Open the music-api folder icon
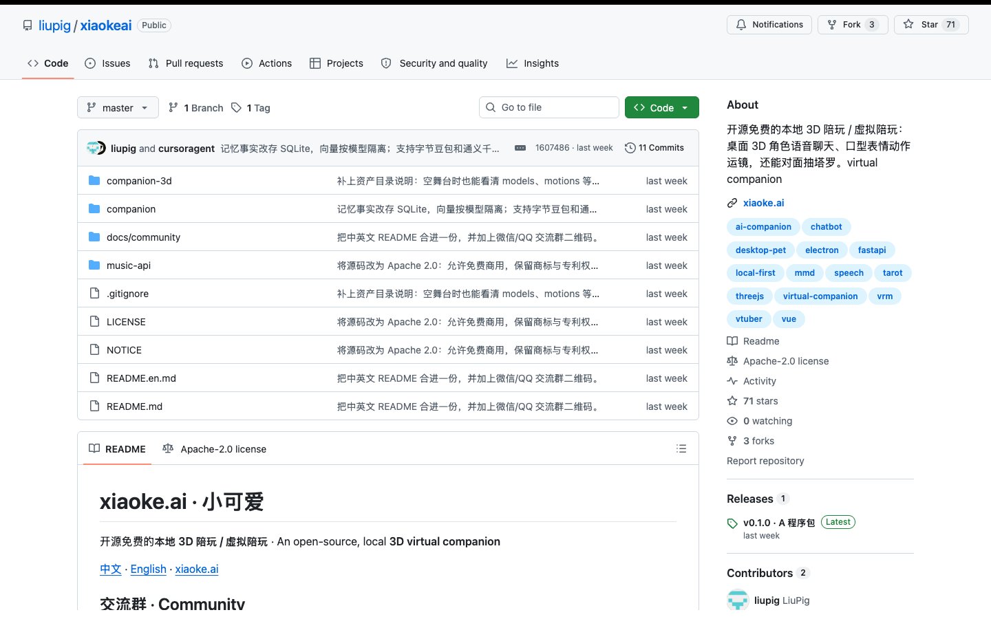The width and height of the screenshot is (991, 619). [x=94, y=265]
